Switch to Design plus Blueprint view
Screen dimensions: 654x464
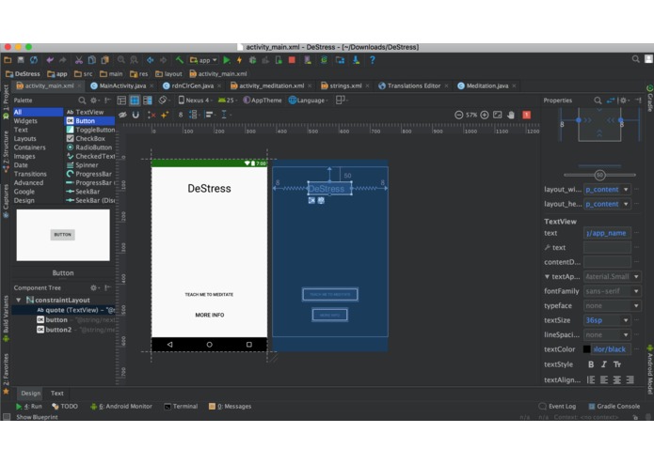click(148, 101)
